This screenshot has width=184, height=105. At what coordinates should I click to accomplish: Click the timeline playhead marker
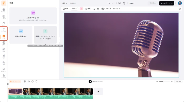(x=8, y=84)
